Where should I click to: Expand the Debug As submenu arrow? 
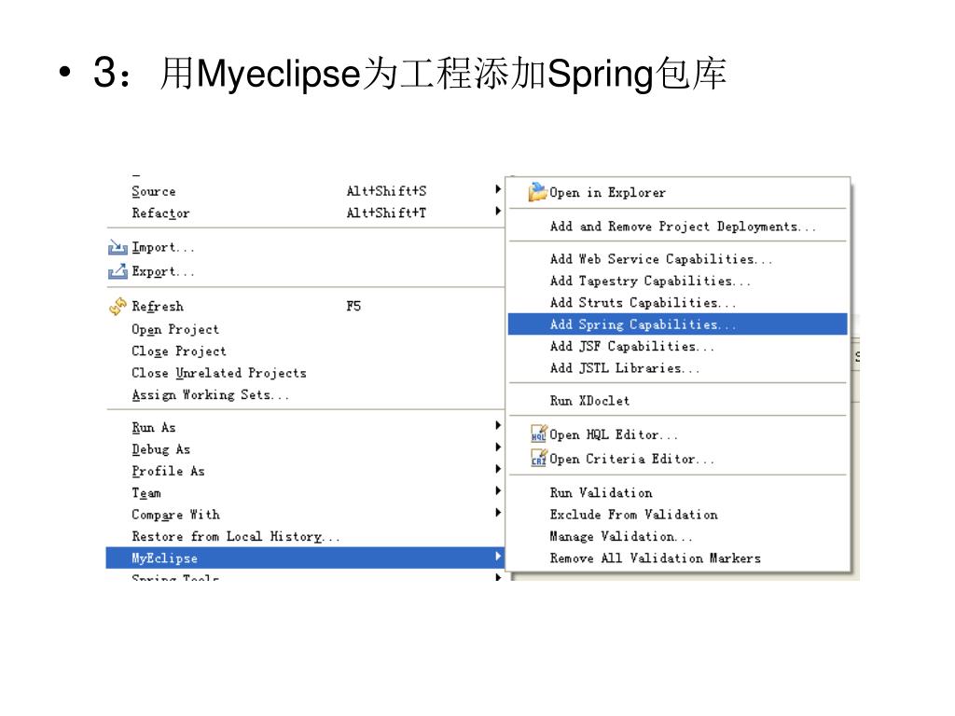click(x=498, y=447)
